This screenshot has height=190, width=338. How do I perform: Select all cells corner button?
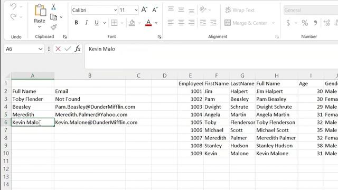(8, 75)
